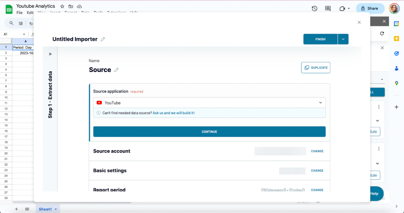Select column A header
Screen dimensions: 404x213
pyautogui.click(x=23, y=41)
